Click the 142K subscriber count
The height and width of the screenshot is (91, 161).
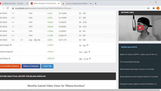coord(30,40)
